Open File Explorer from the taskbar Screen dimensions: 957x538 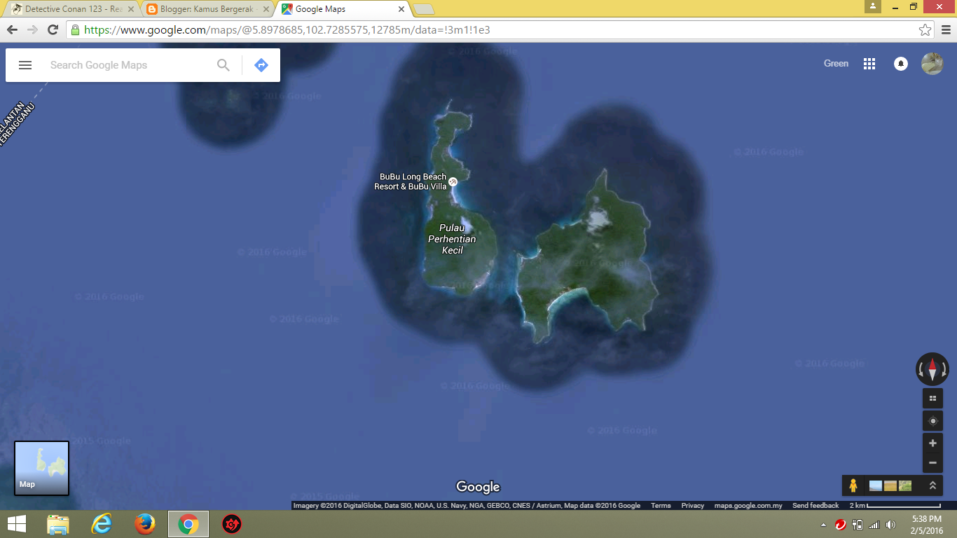point(59,524)
